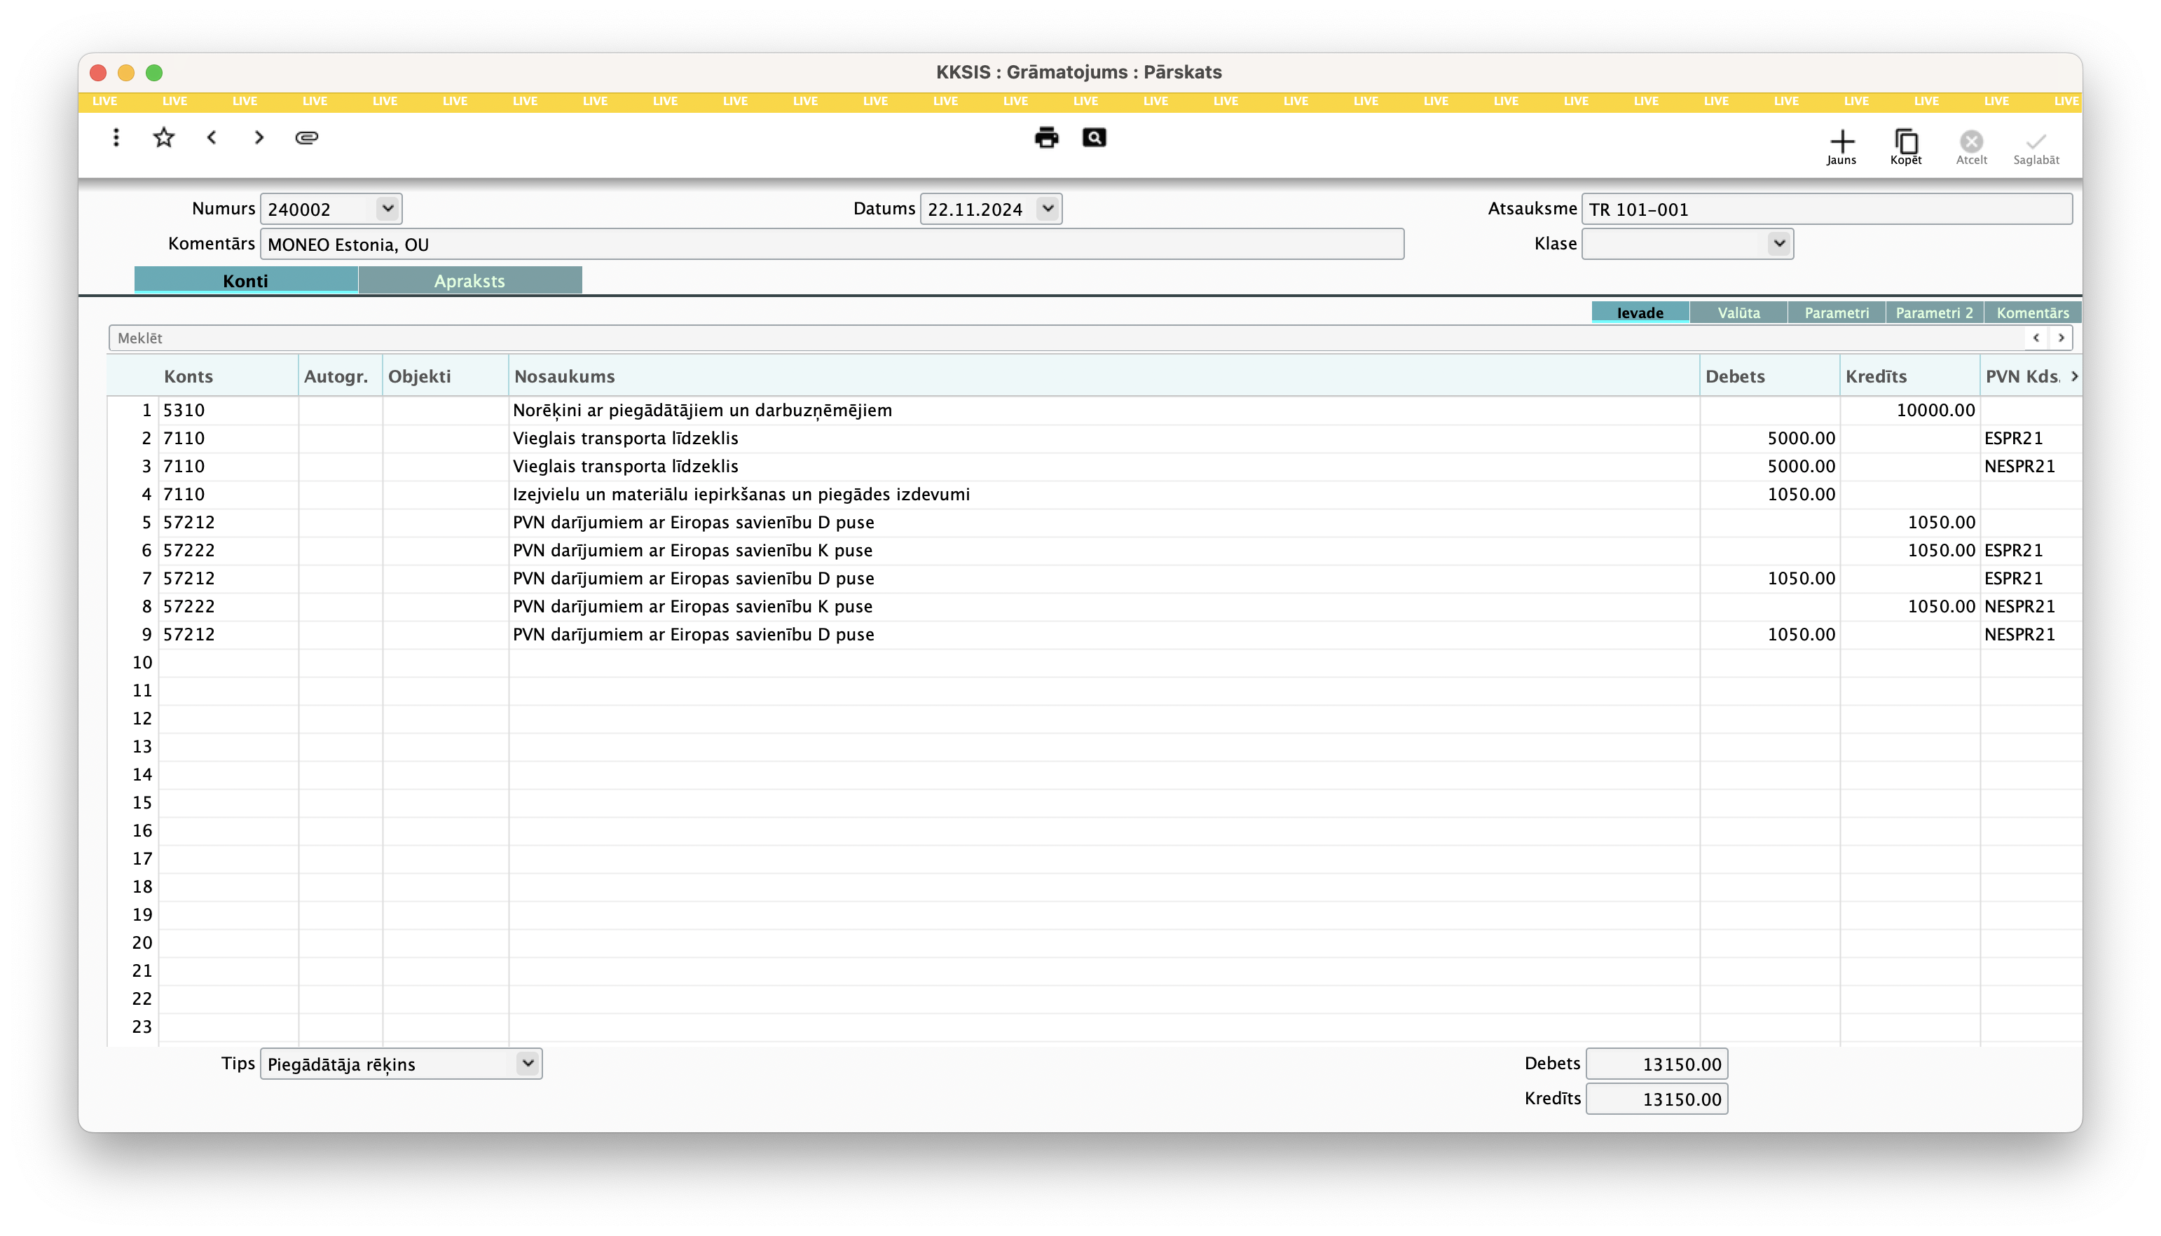Cancel changes with Atcelt
Screen dimensions: 2161x1236
pos(1971,147)
